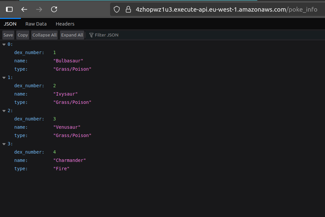Collapse array item 3
This screenshot has width=325, height=217.
point(4,144)
